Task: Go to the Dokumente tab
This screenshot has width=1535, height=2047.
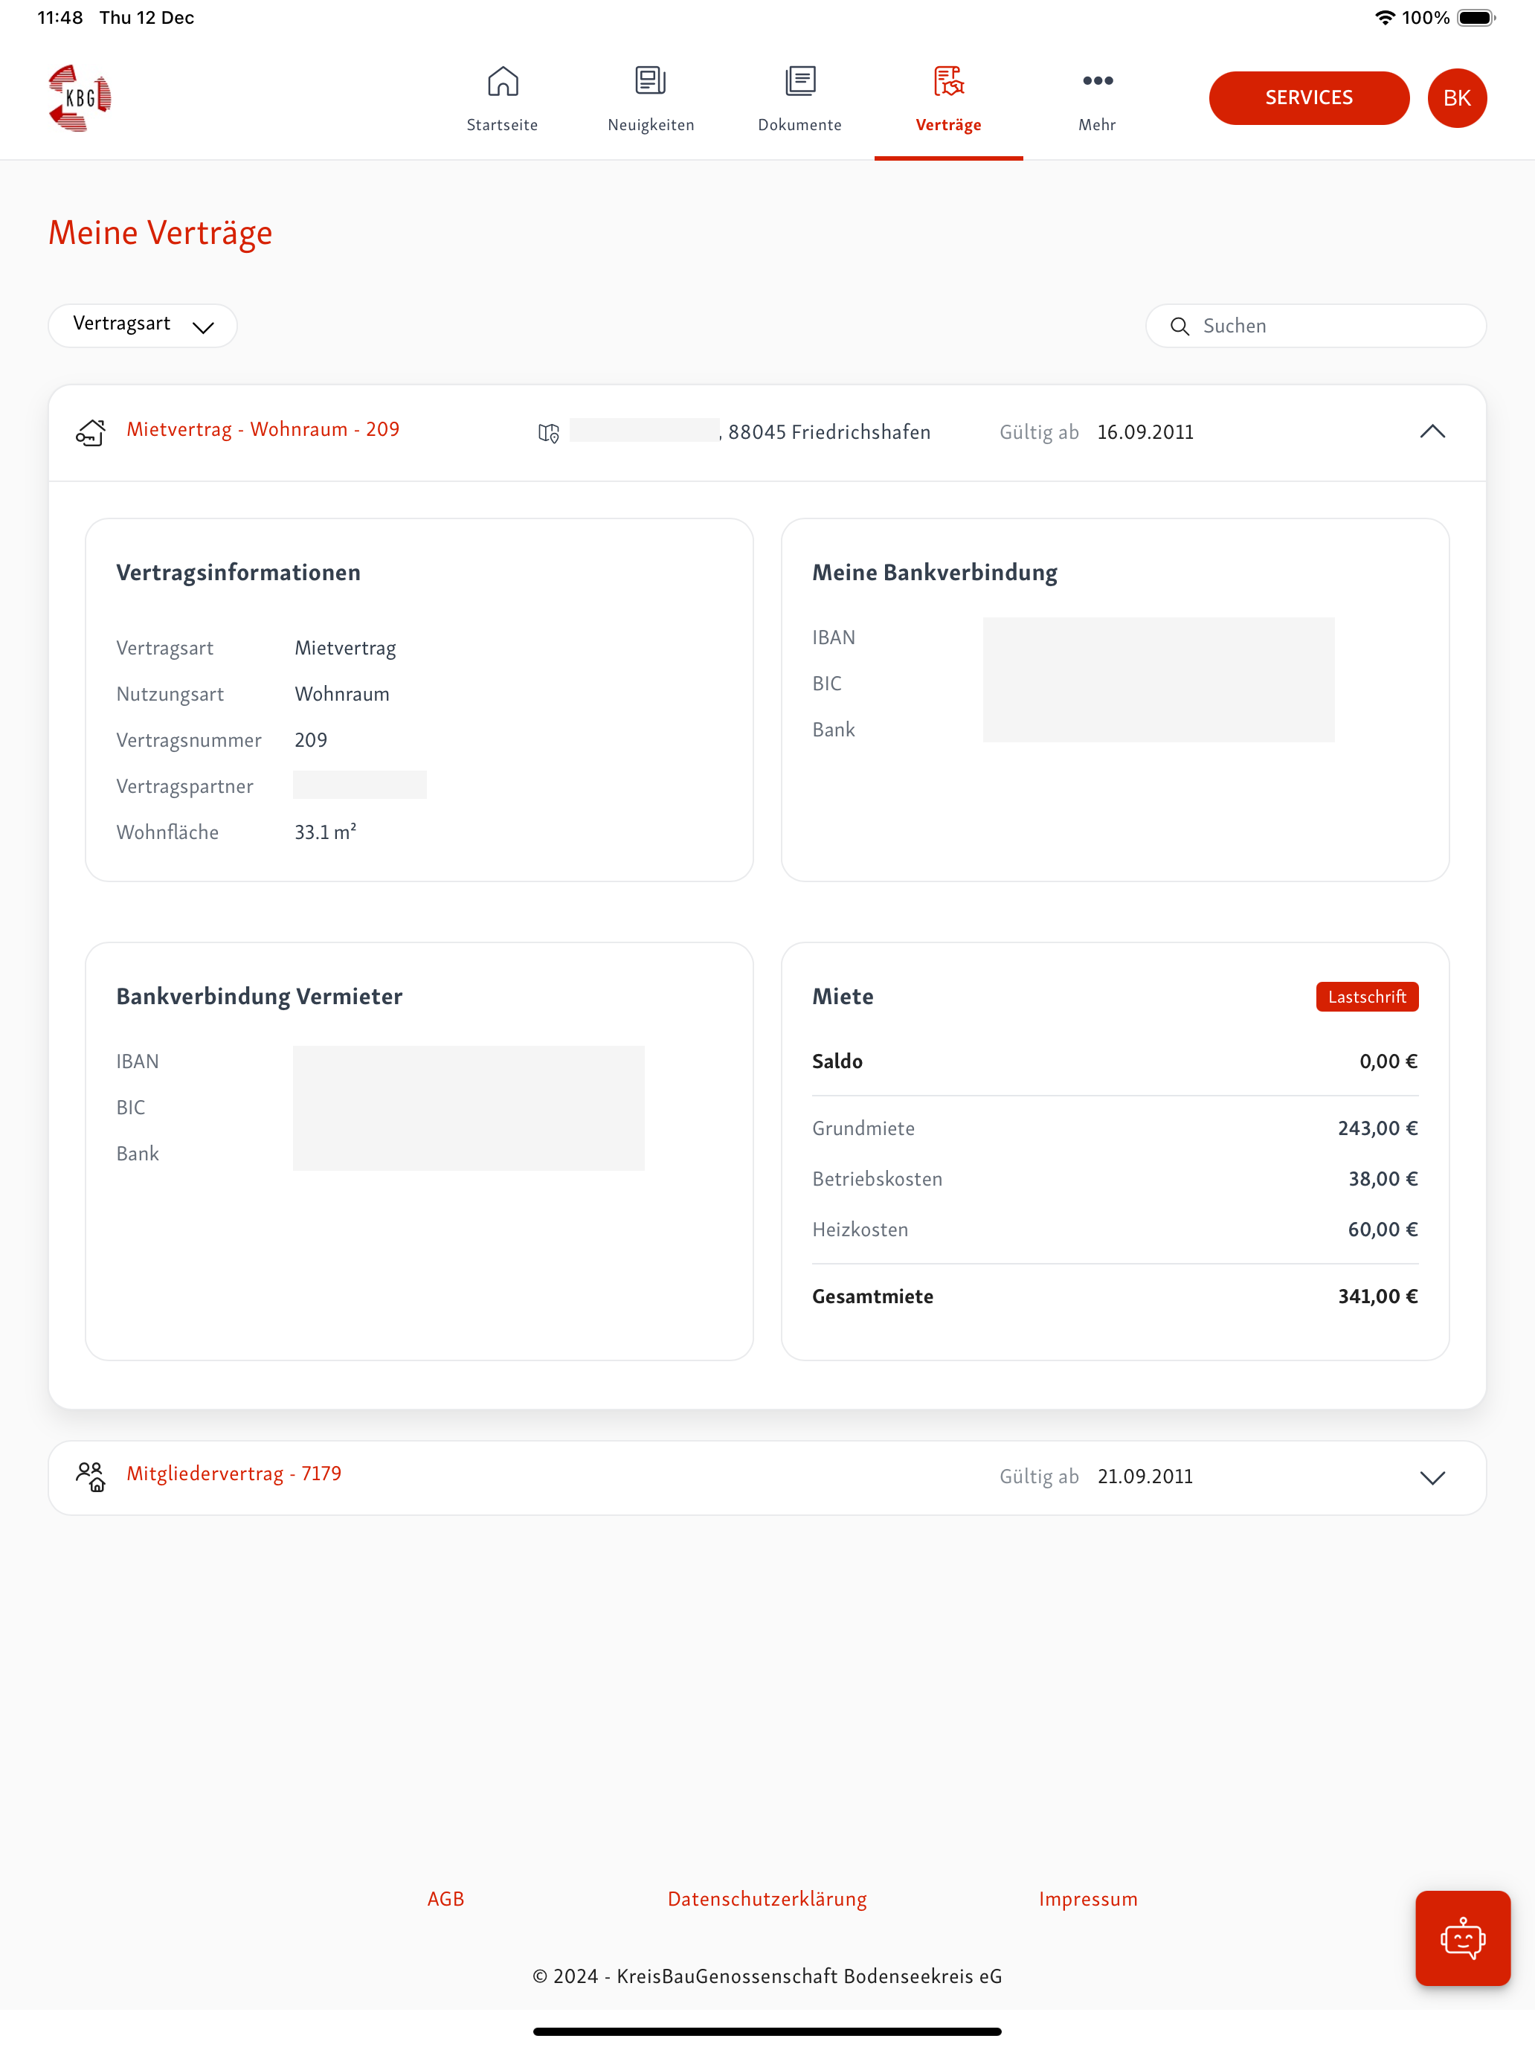Action: click(x=800, y=125)
